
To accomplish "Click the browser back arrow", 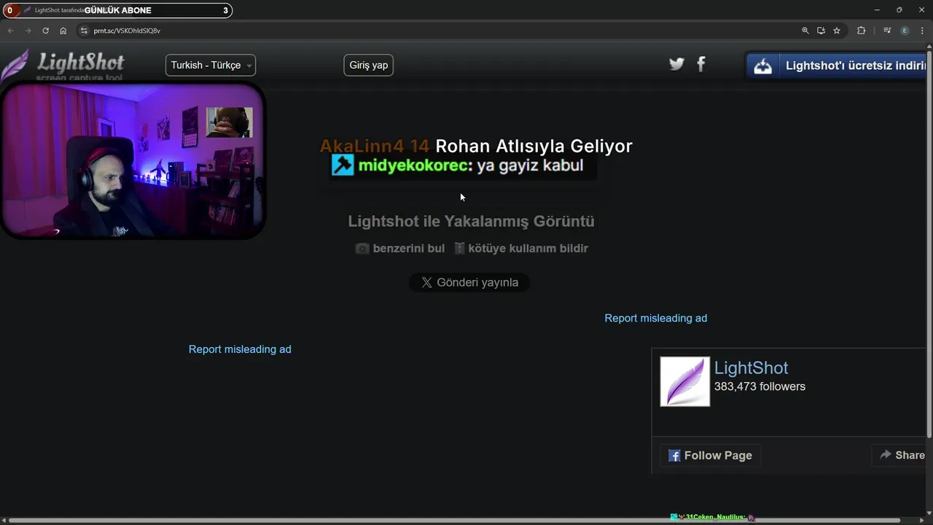I will pos(10,31).
